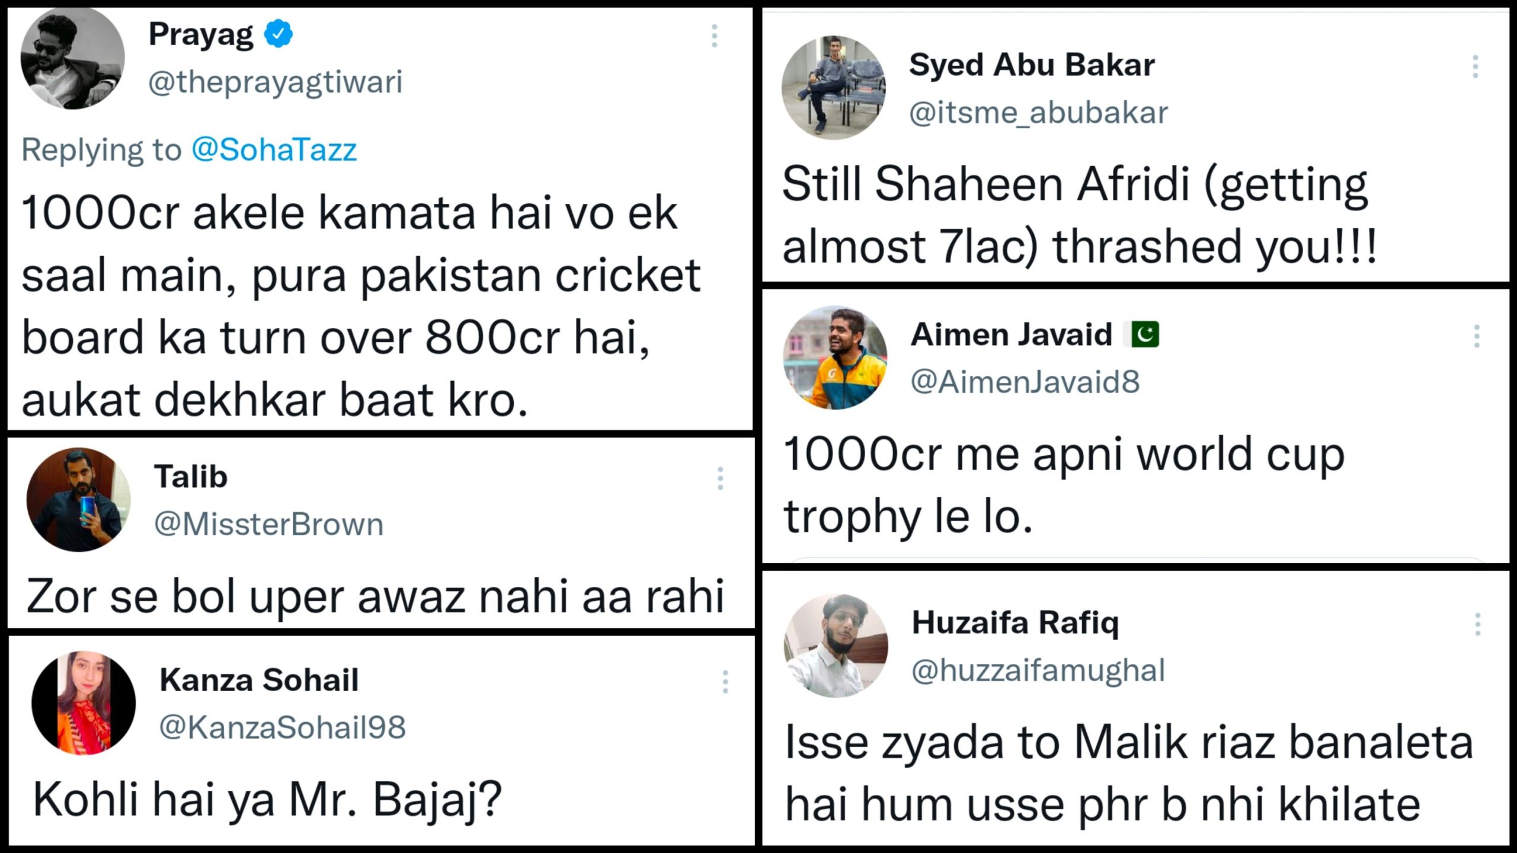Open more options on Huzaifa Rafiq's tweet
This screenshot has width=1517, height=853.
[1478, 625]
